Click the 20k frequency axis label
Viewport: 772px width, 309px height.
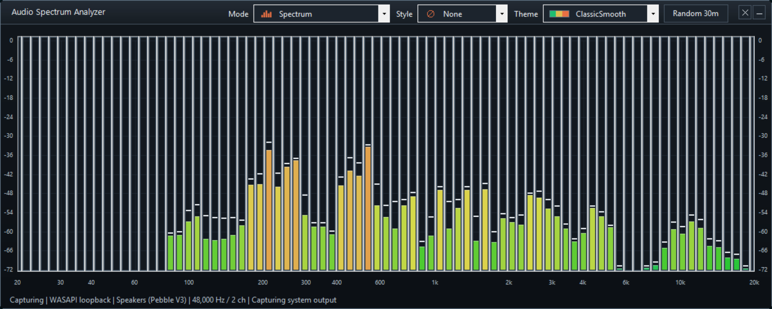(754, 282)
